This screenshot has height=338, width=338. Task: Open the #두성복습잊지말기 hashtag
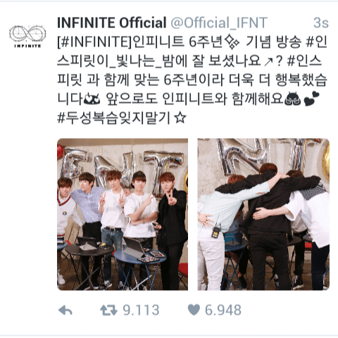(x=113, y=118)
